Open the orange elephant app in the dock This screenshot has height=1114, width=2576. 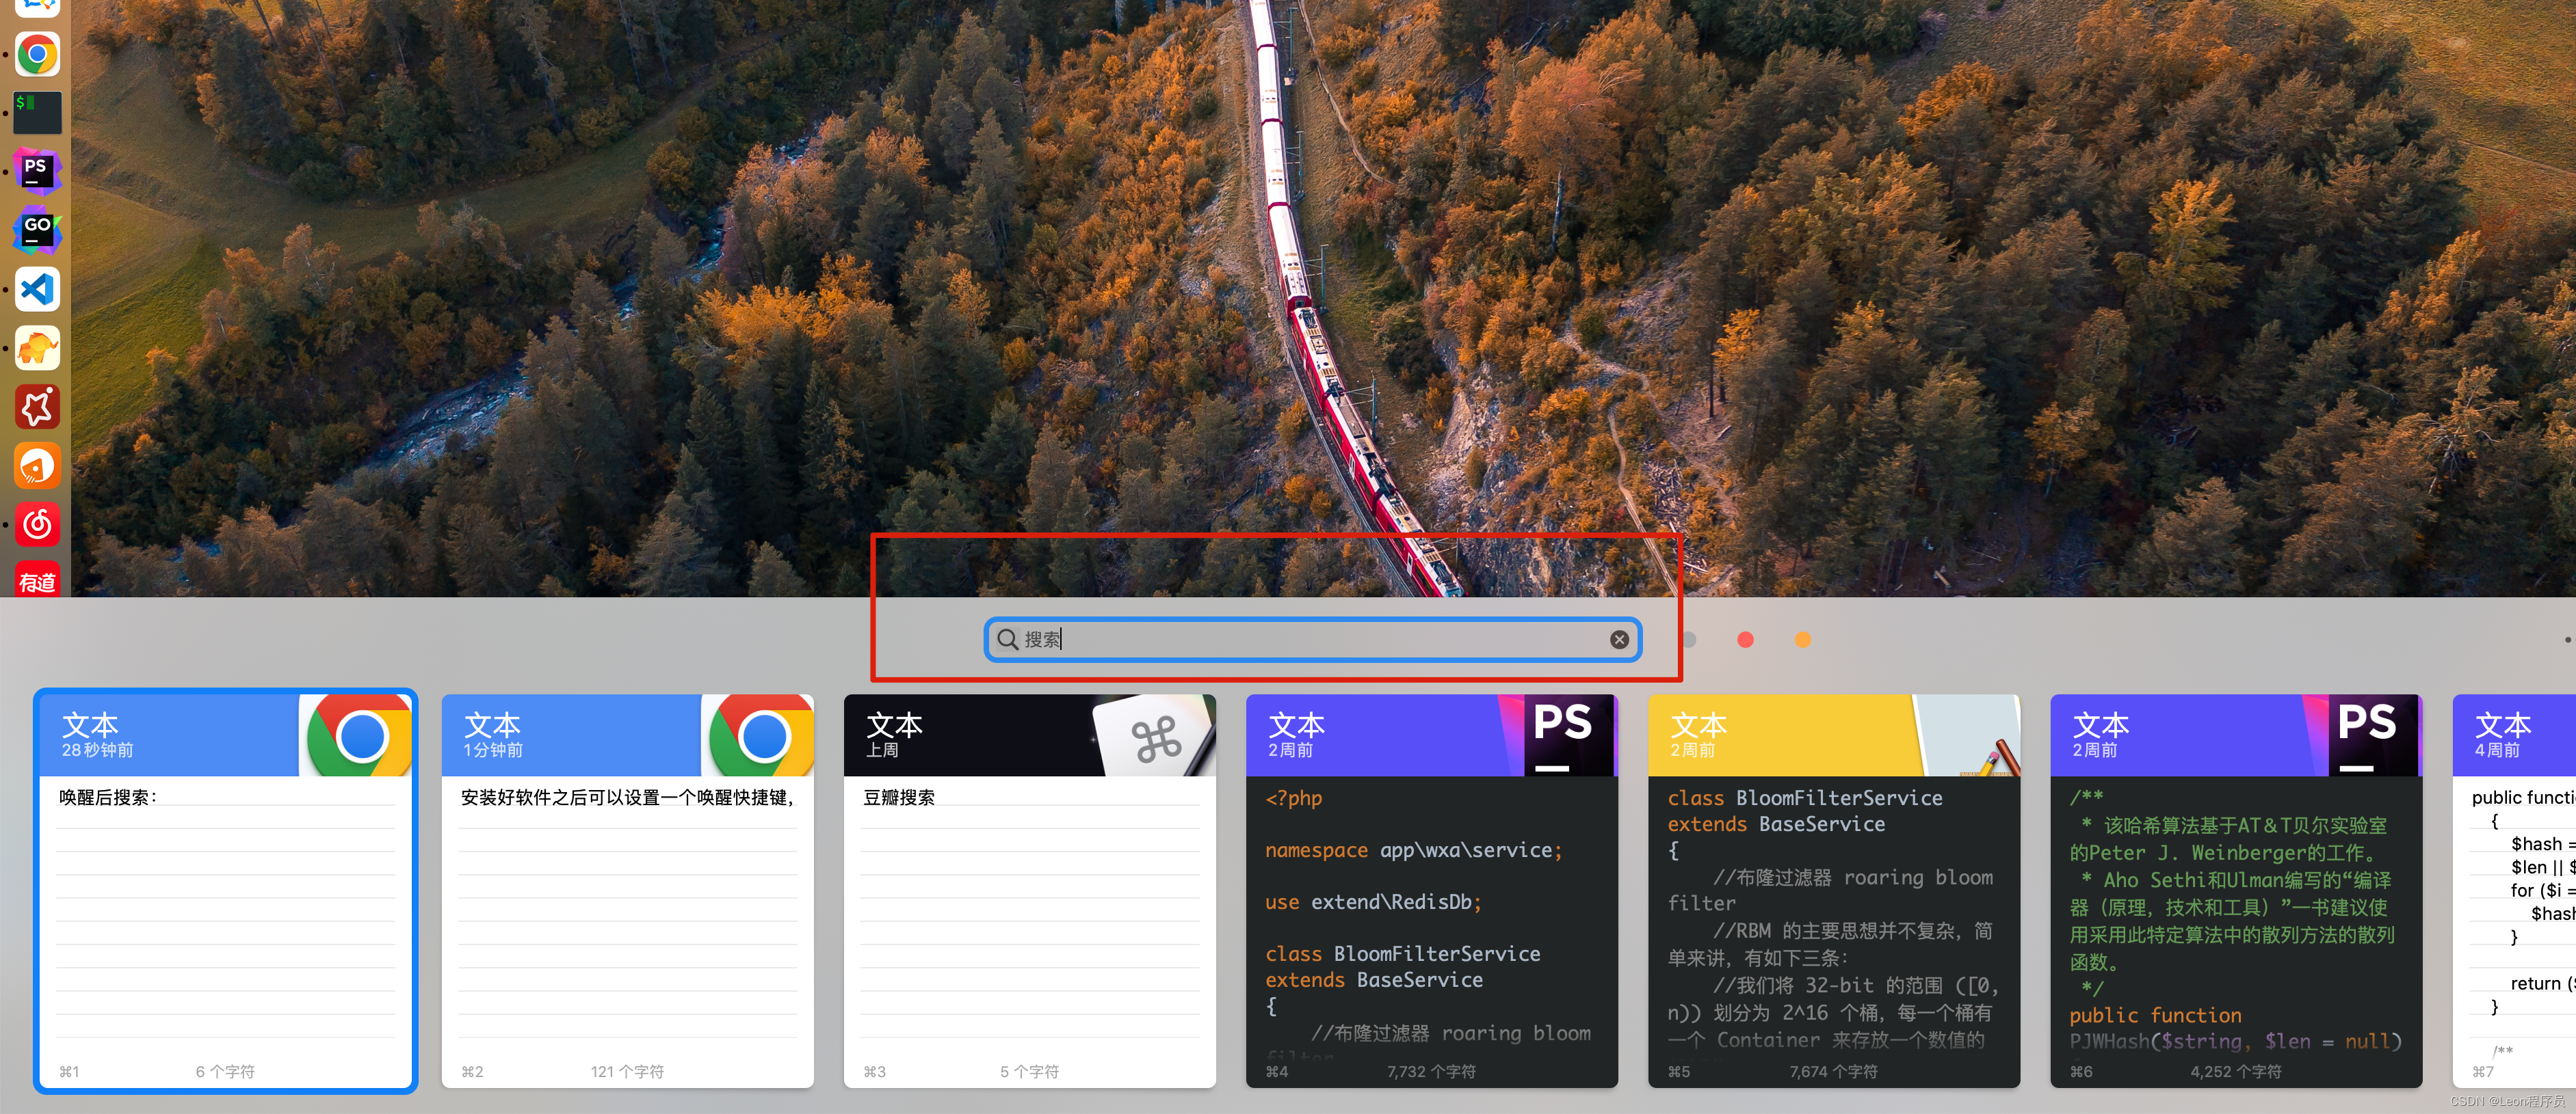coord(37,348)
